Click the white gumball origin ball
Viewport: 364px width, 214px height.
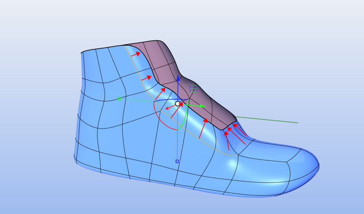click(178, 104)
